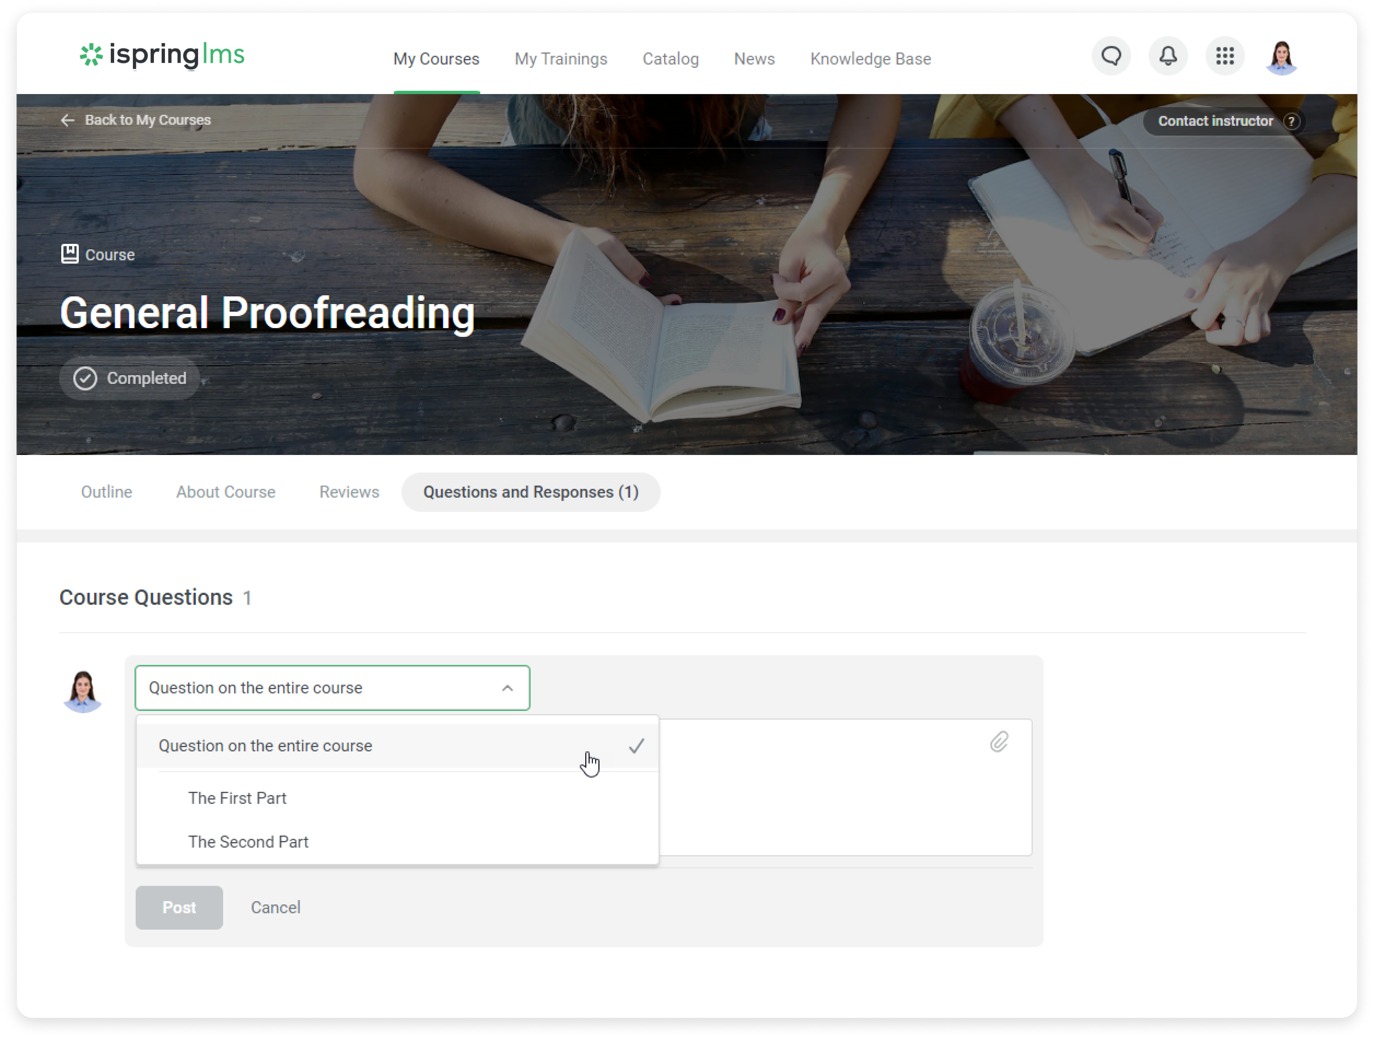1374x1039 pixels.
Task: Open the notifications bell
Action: pos(1168,57)
